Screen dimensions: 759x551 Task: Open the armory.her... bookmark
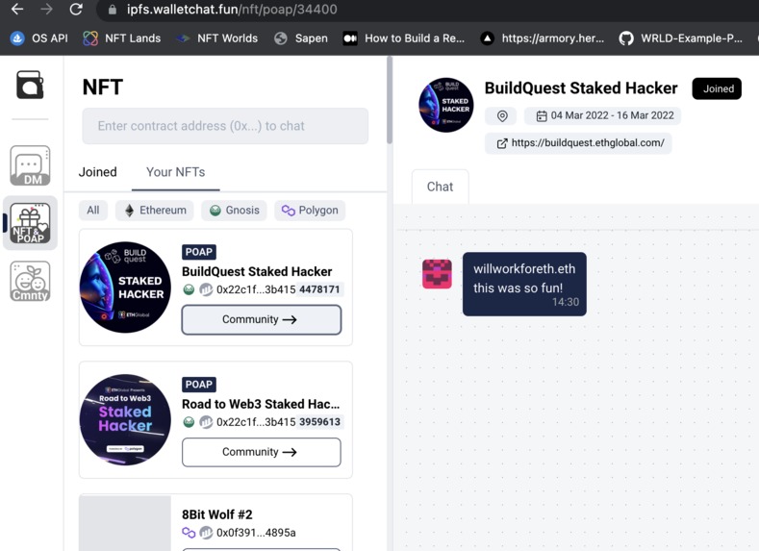543,38
